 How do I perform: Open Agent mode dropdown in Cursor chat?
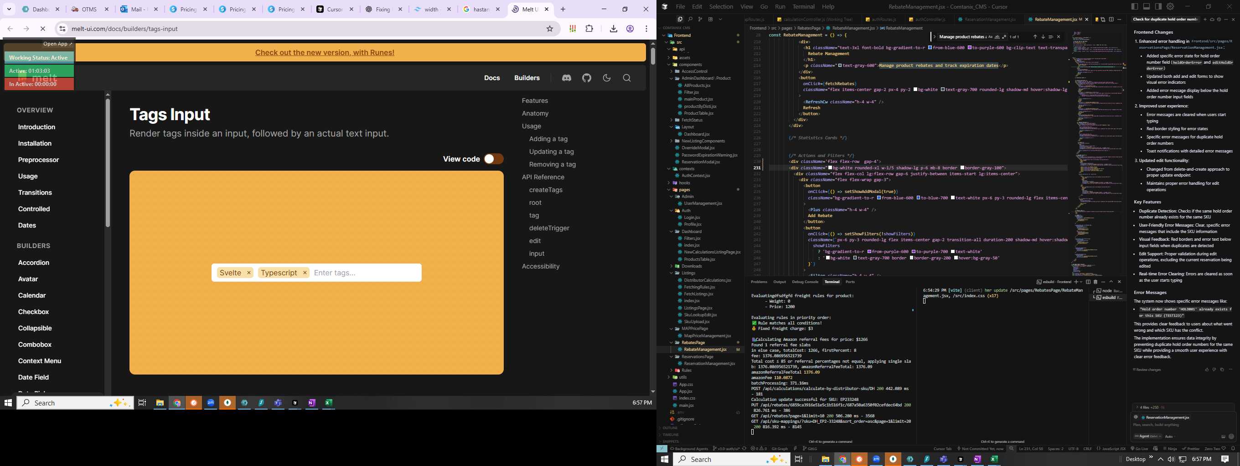[x=1148, y=436]
